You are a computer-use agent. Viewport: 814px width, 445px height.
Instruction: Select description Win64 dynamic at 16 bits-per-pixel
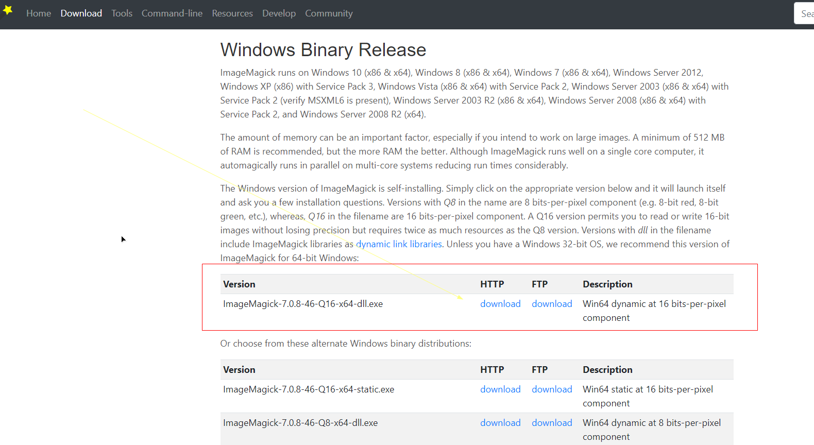pyautogui.click(x=654, y=311)
